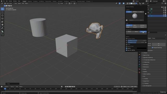Select the Cursor tool

2,12
